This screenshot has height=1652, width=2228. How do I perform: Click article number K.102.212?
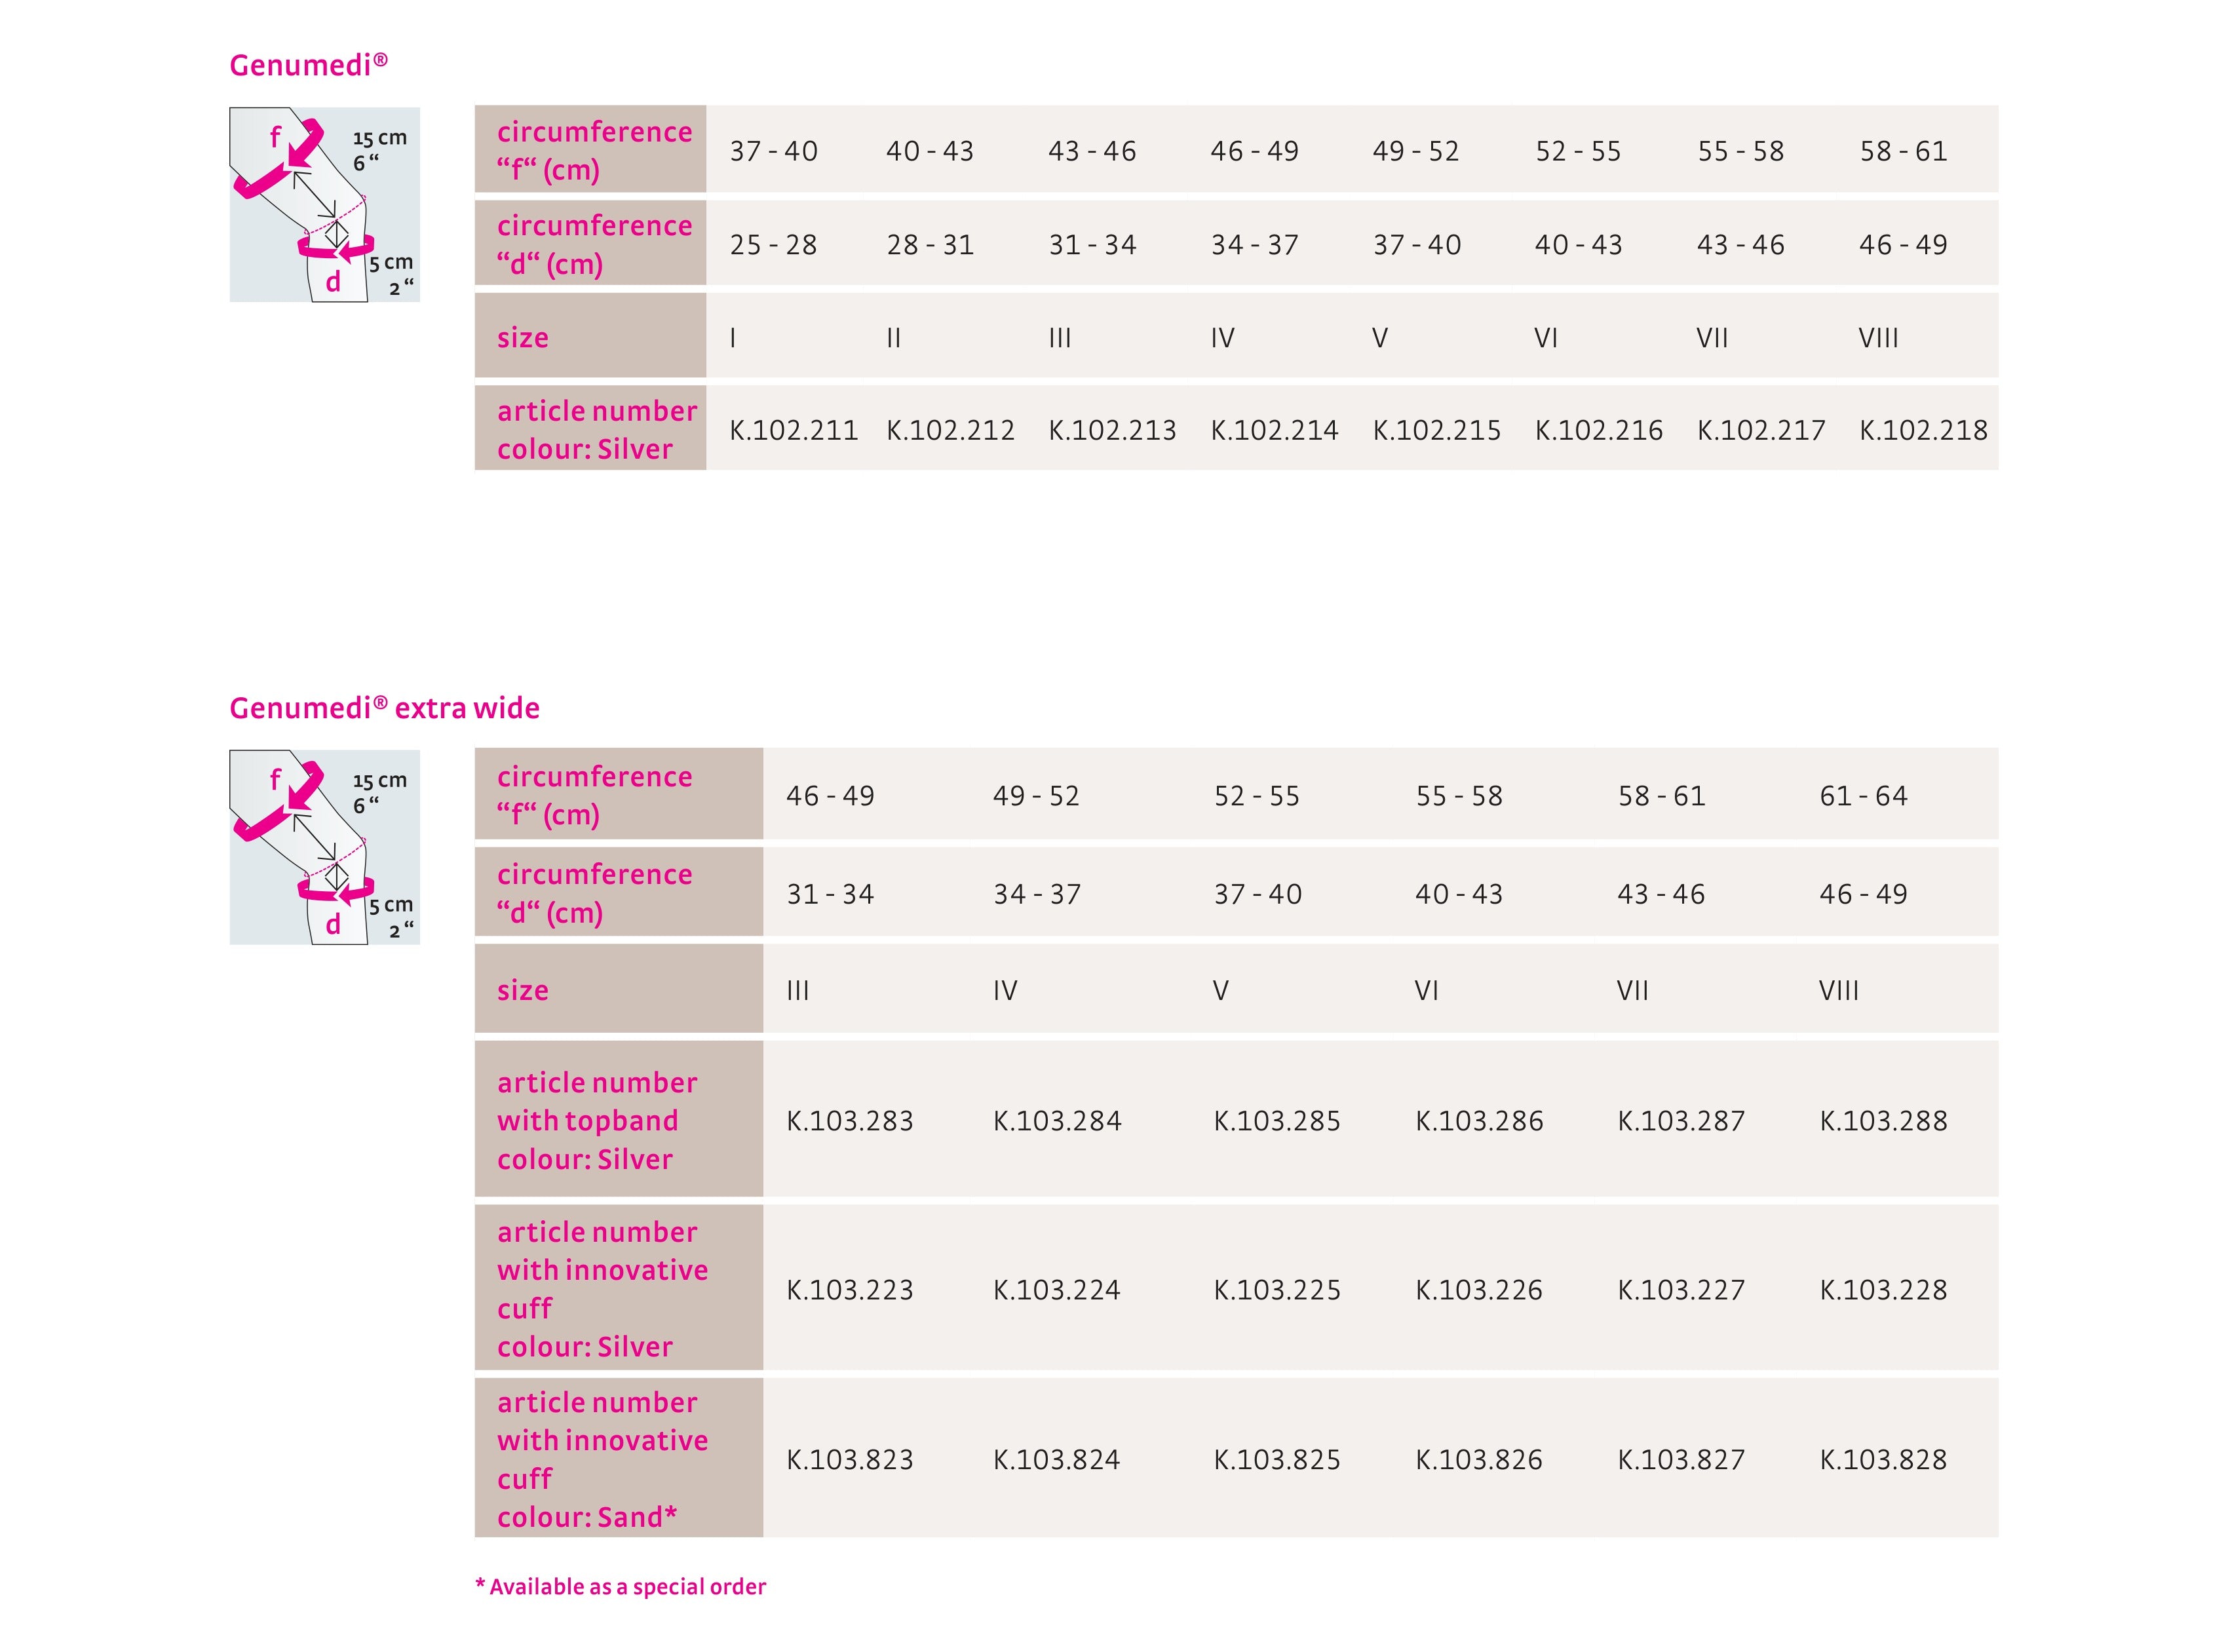pos(950,430)
